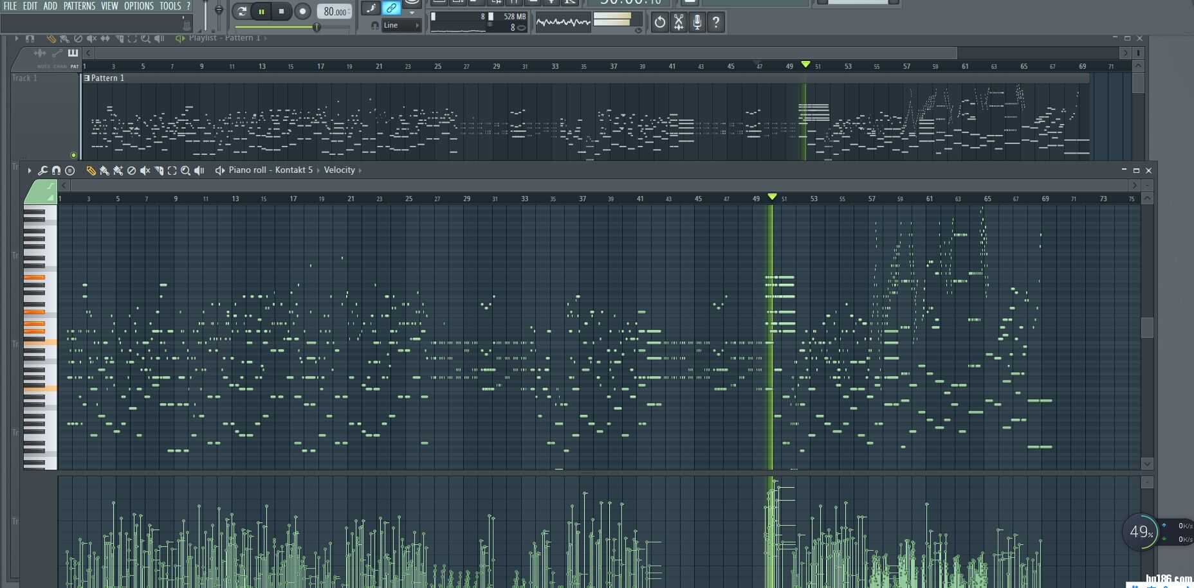Screen dimensions: 1194x588
Task: Open the OPTIONS menu
Action: coord(139,6)
